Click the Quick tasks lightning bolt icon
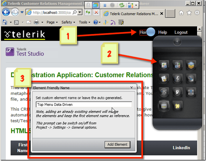This screenshot has height=161, width=206. click(x=177, y=78)
